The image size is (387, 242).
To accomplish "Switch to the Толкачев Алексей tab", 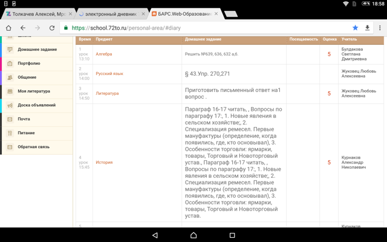I will point(36,13).
